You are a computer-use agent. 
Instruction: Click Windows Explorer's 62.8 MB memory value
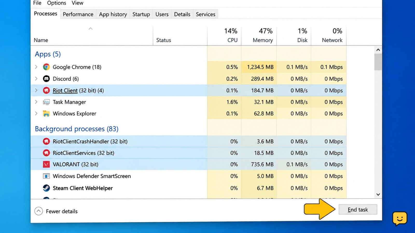pyautogui.click(x=264, y=113)
